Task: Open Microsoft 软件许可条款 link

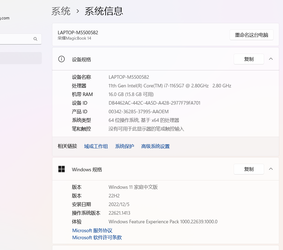Action: tap(97, 238)
